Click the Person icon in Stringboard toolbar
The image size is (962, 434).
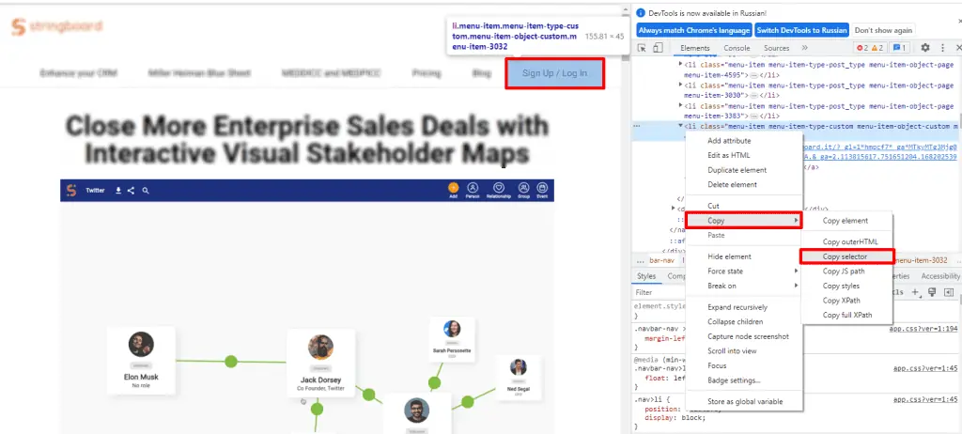[473, 189]
